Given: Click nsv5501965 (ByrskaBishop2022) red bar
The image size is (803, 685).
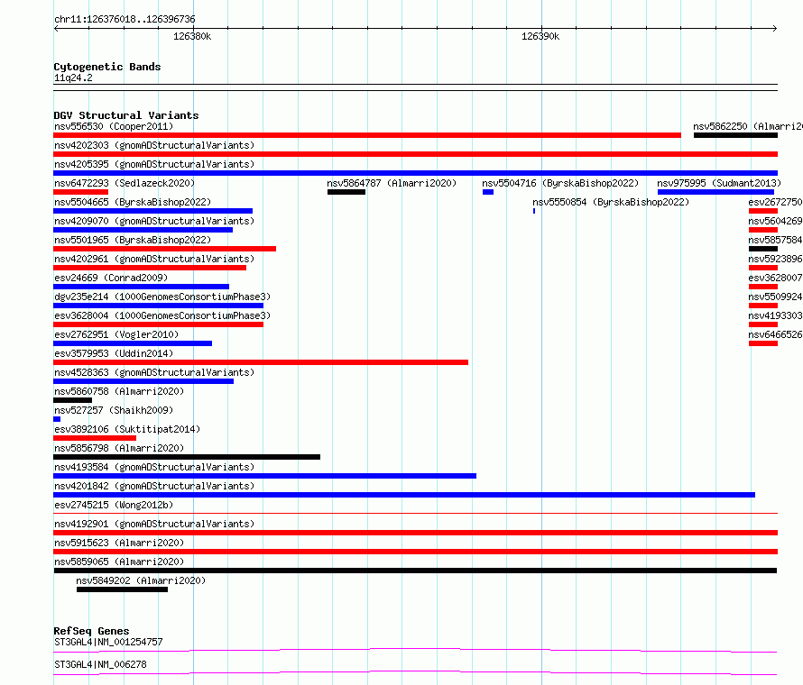Looking at the screenshot, I should (164, 249).
